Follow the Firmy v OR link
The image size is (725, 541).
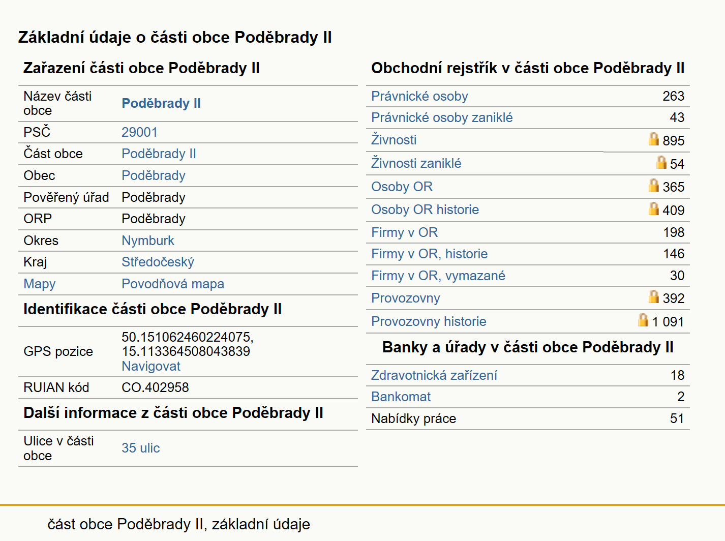404,232
